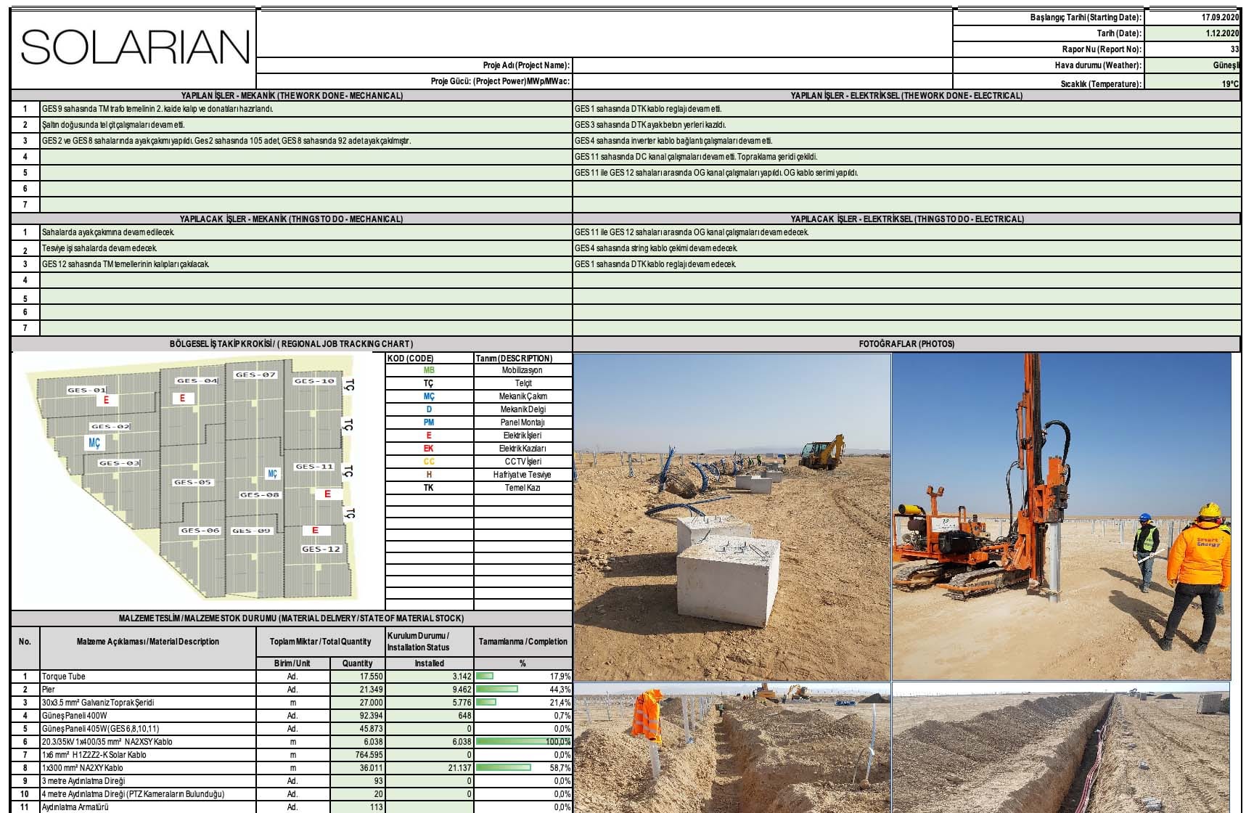Open the long empty trench photo
This screenshot has width=1254, height=813.
[x=1061, y=748]
